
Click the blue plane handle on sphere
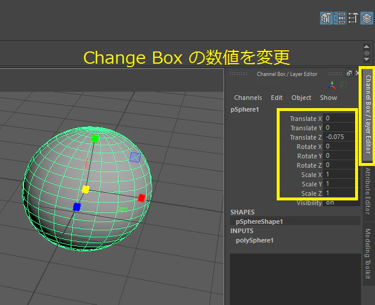coord(135,157)
